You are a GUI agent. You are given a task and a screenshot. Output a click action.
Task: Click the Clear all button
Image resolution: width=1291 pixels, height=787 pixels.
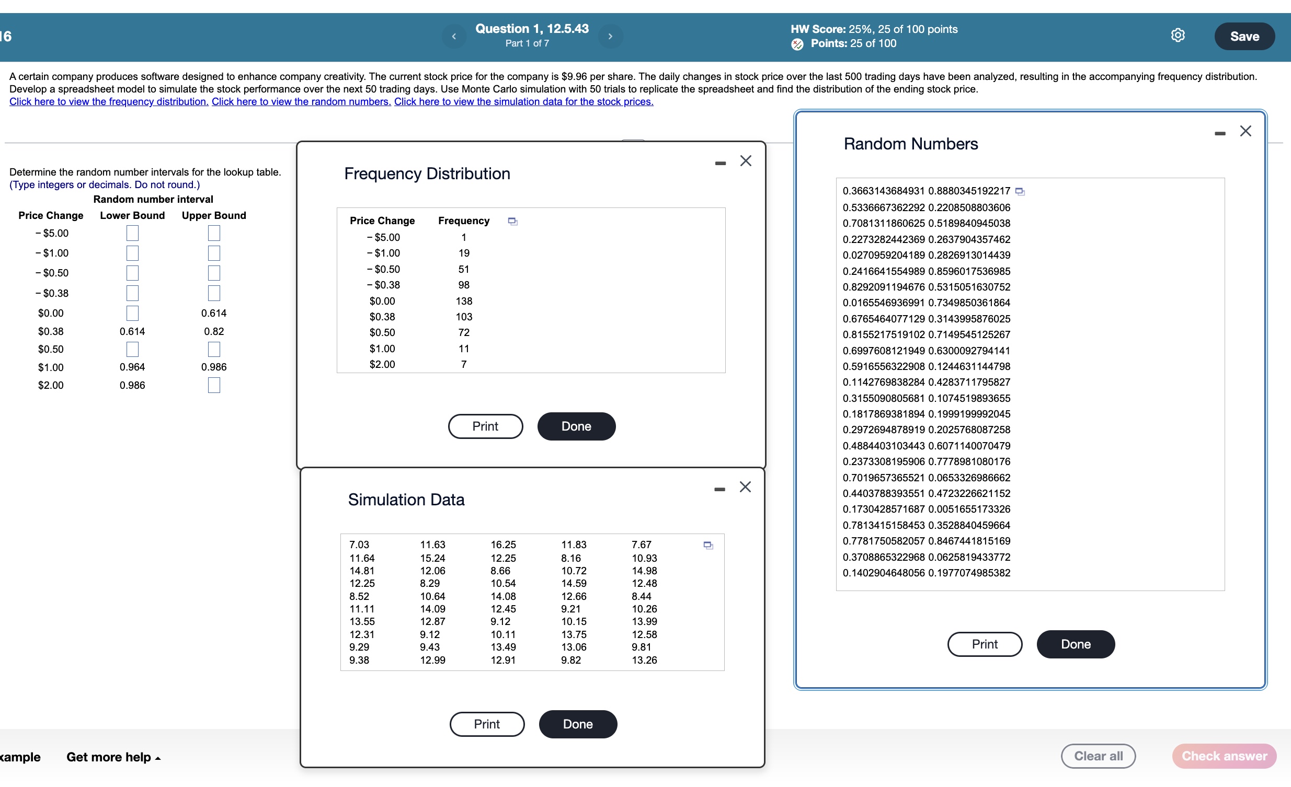click(x=1098, y=756)
